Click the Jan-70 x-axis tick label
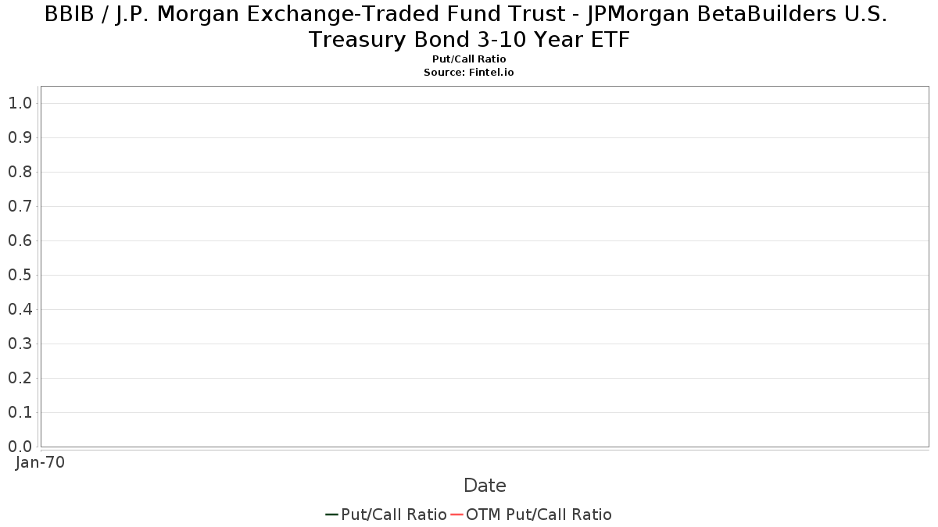The width and height of the screenshot is (938, 527). 41,462
